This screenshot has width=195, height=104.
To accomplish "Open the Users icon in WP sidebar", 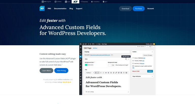I will [80, 71].
